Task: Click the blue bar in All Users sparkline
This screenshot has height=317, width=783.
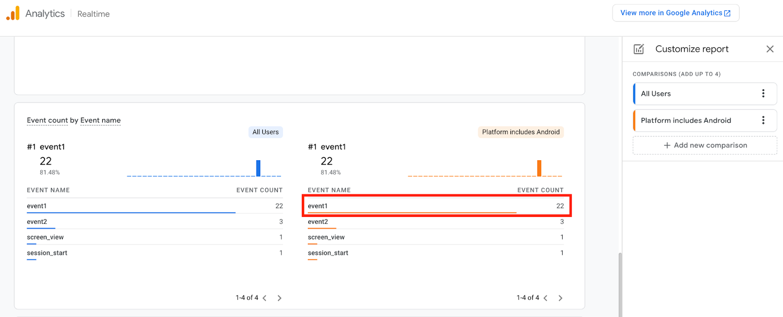Action: coord(258,168)
